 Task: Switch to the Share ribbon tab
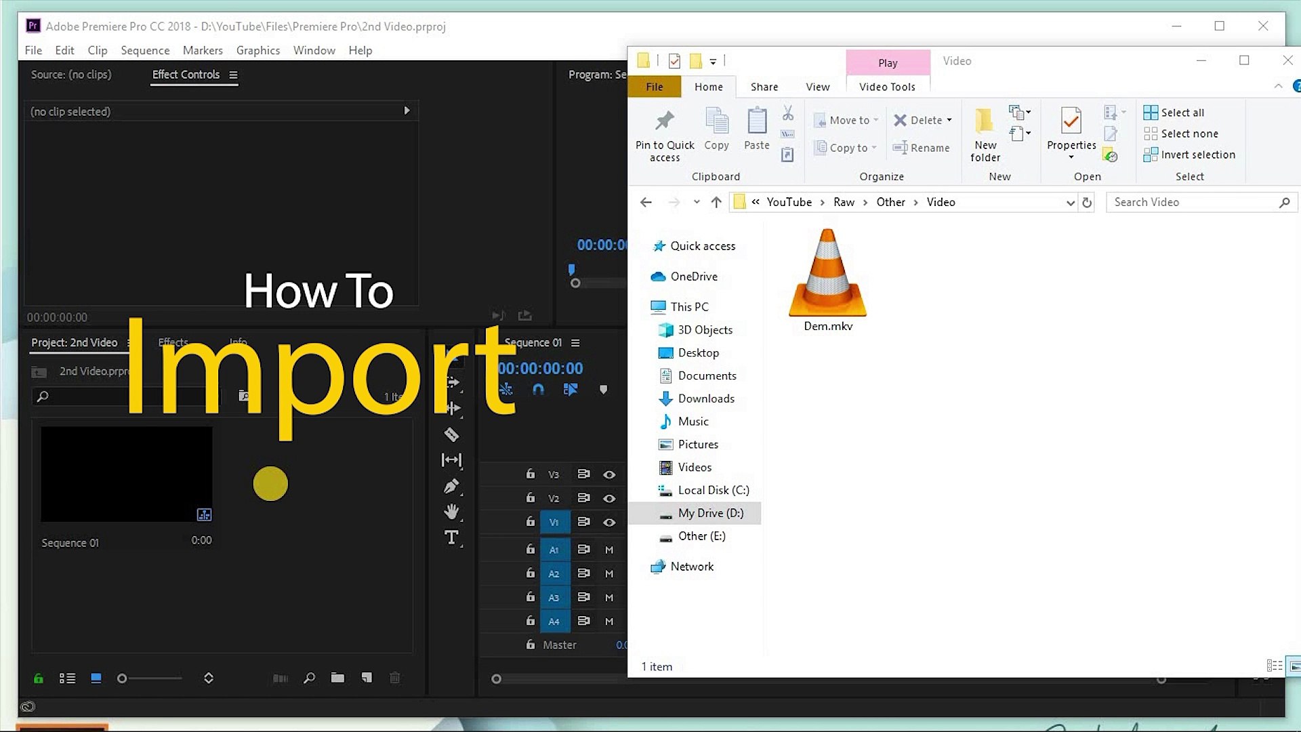point(764,87)
